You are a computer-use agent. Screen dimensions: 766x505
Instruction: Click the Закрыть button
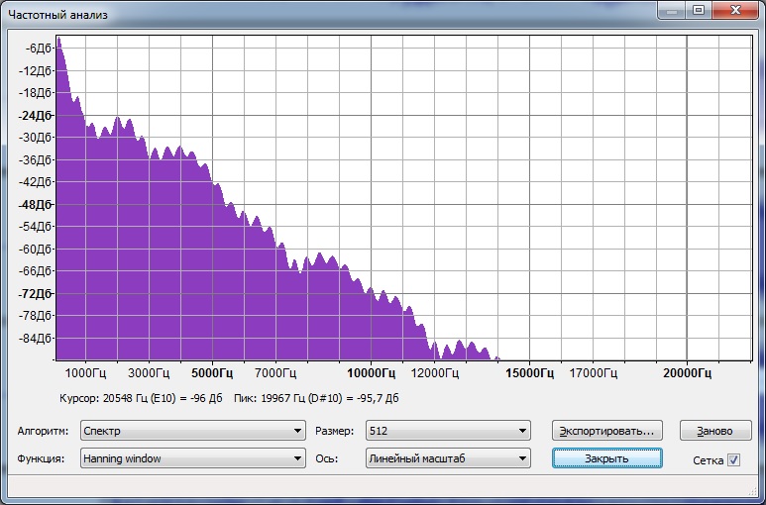[x=607, y=458]
